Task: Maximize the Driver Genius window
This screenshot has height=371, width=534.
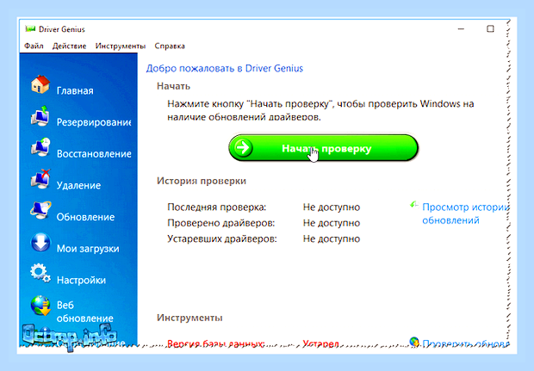Action: 490,29
